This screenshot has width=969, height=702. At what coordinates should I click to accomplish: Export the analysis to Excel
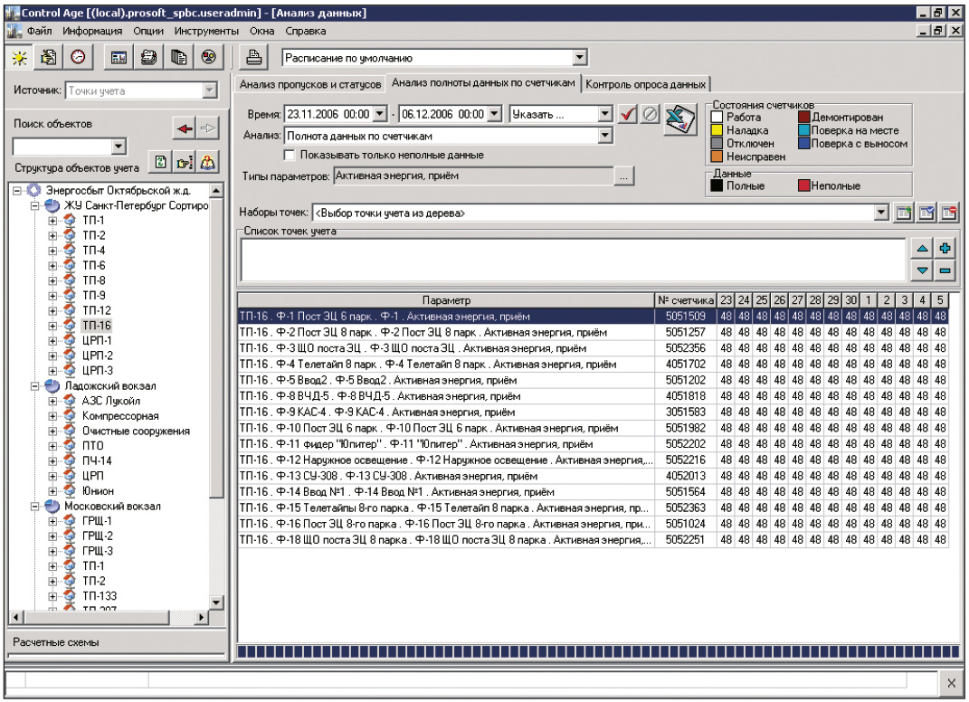point(680,119)
